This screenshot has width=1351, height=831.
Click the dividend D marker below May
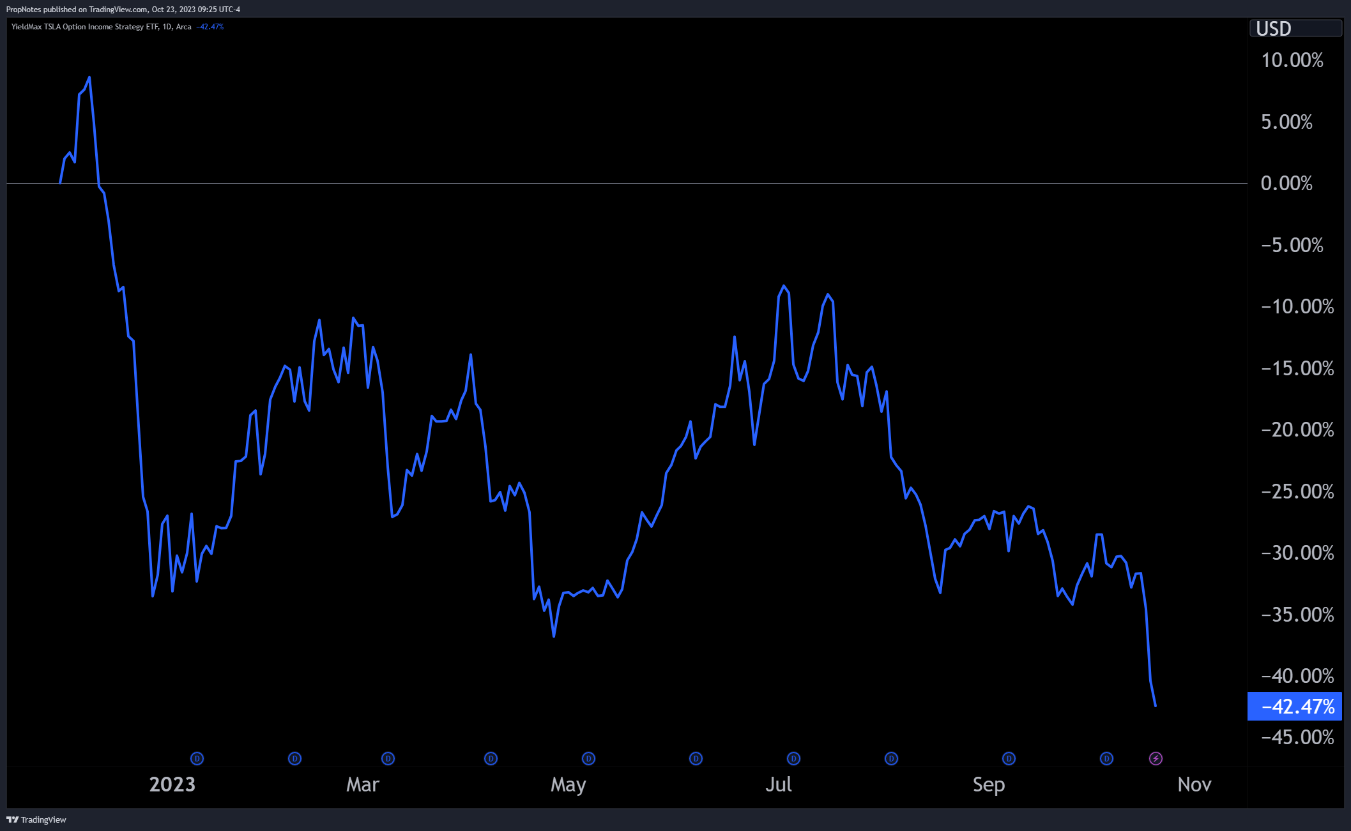(x=588, y=759)
